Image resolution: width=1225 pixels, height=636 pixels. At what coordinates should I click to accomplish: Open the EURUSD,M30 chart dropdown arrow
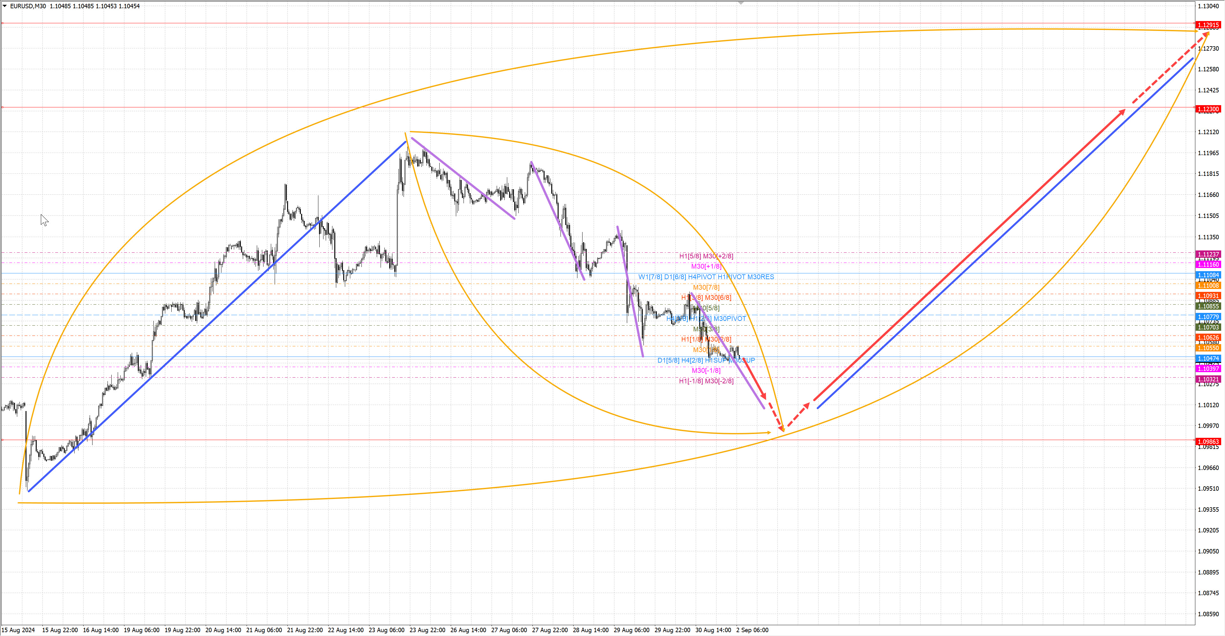[5, 6]
